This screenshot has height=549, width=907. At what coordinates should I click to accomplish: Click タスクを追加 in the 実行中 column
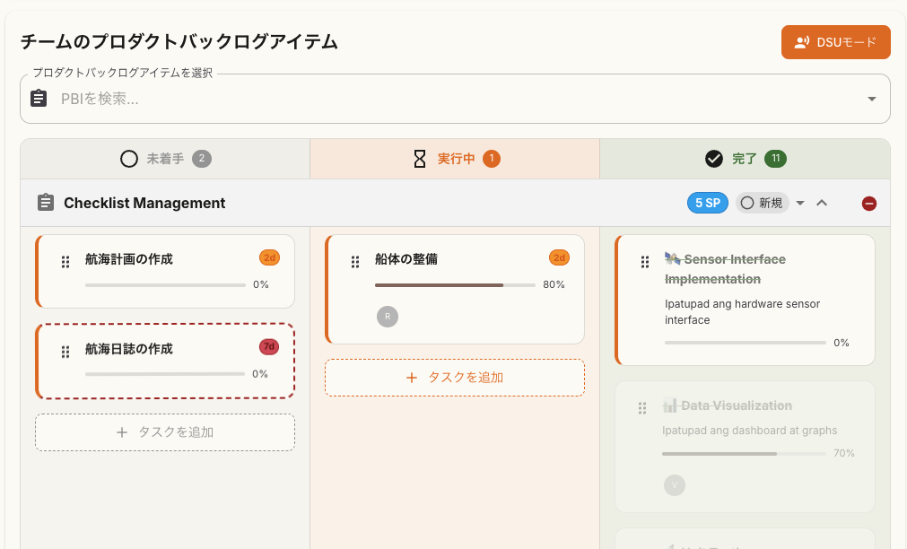(454, 378)
